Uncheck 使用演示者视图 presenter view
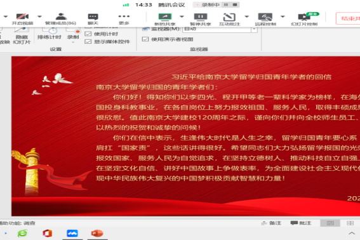Image resolution: width=360 pixels, height=240 pixels. coord(145,39)
